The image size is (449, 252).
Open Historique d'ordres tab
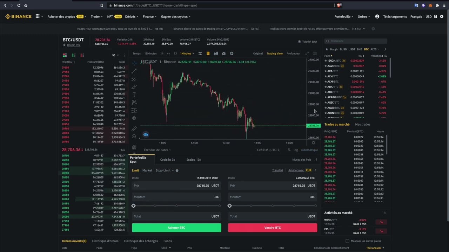pos(105,241)
